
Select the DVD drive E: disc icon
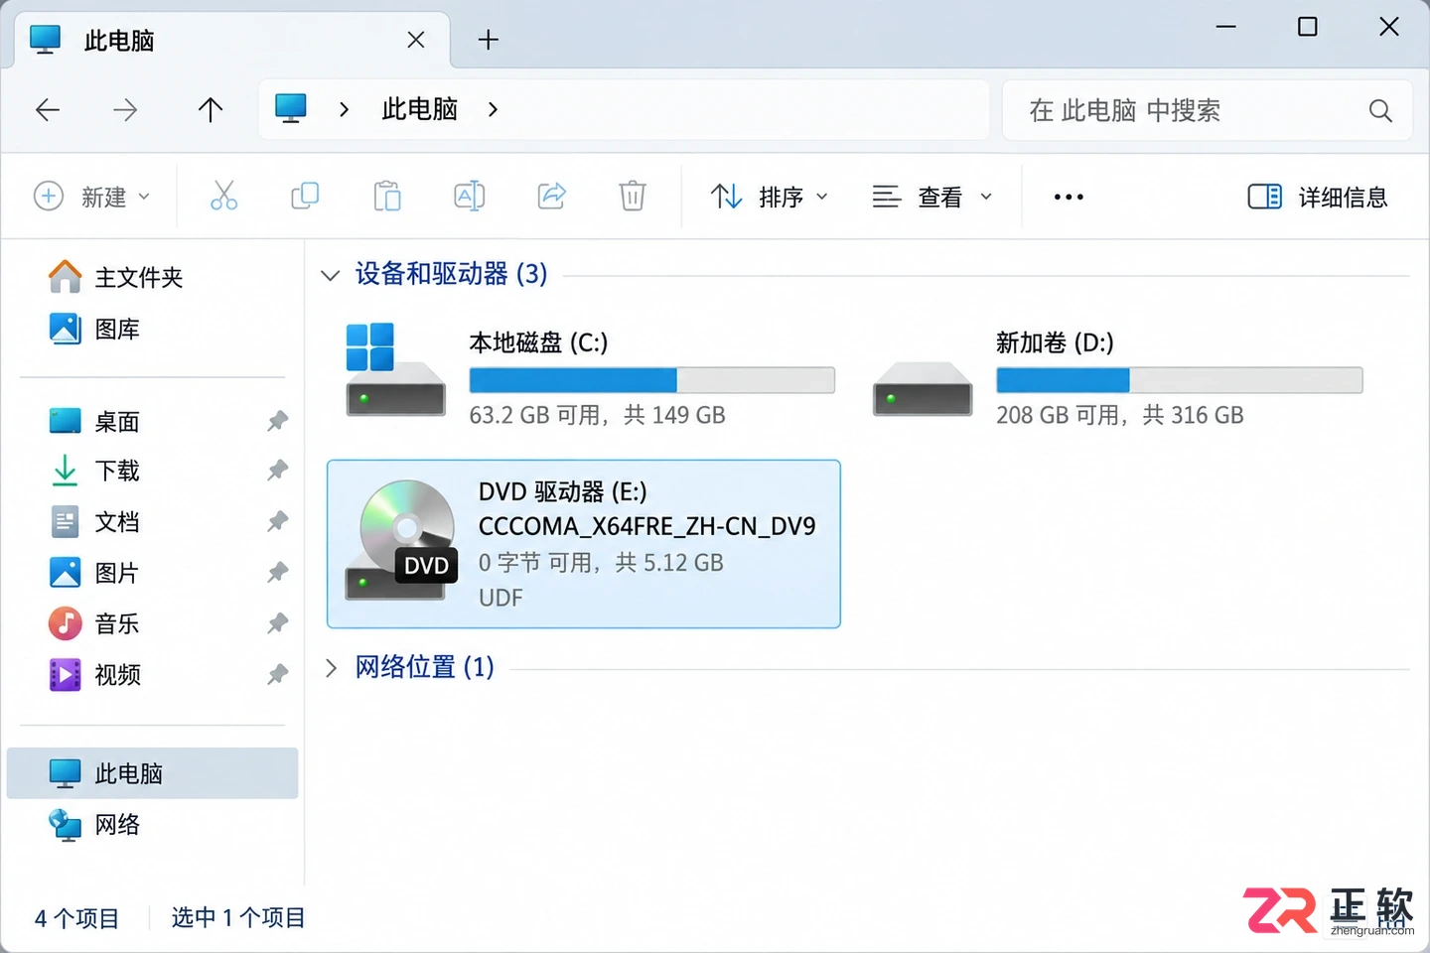(x=401, y=541)
